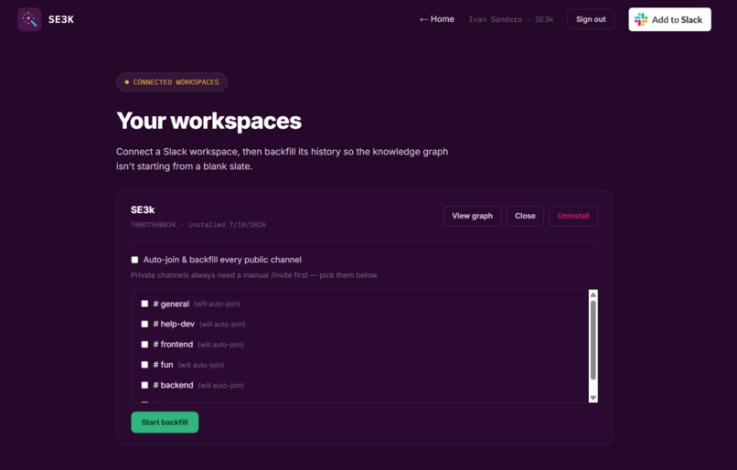
Task: Click the channel list scroll down arrow
Action: pyautogui.click(x=593, y=398)
